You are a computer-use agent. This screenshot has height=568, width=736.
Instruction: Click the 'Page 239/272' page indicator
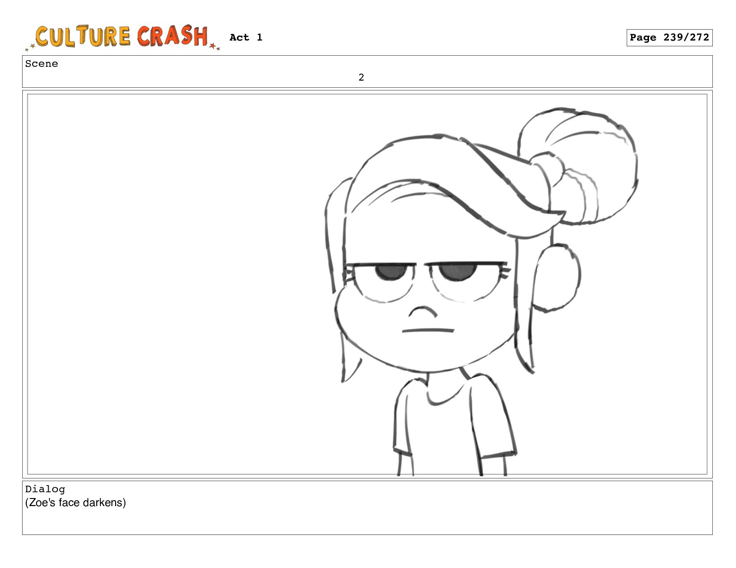tap(669, 37)
